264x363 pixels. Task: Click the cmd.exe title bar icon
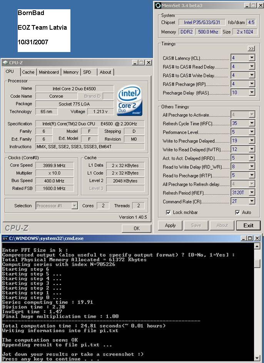pyautogui.click(x=5, y=239)
